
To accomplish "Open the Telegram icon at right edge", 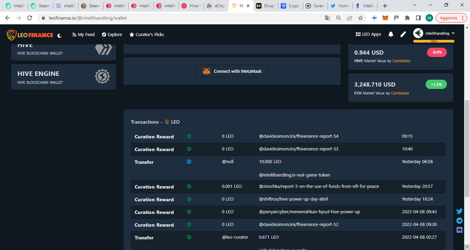I will (x=459, y=220).
